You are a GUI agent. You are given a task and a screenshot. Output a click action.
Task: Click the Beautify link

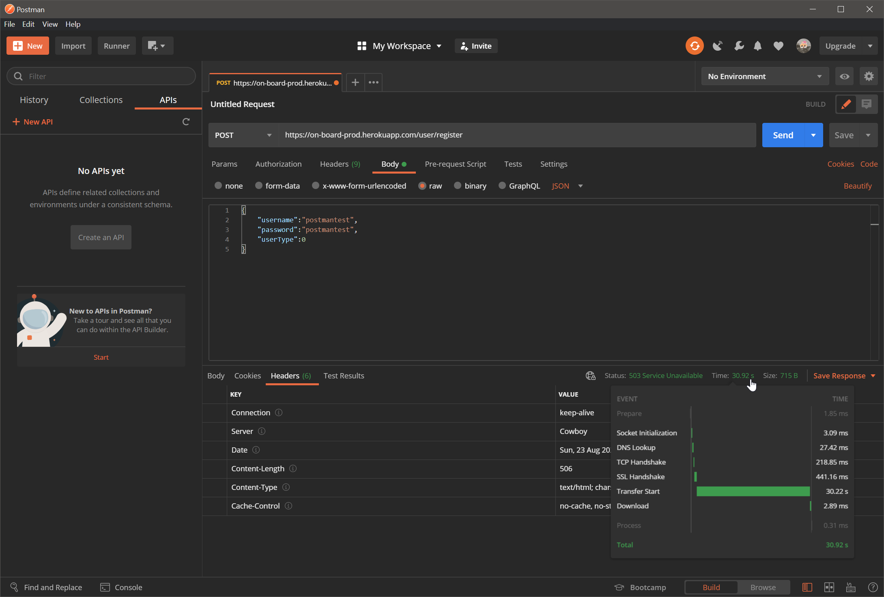(x=857, y=186)
